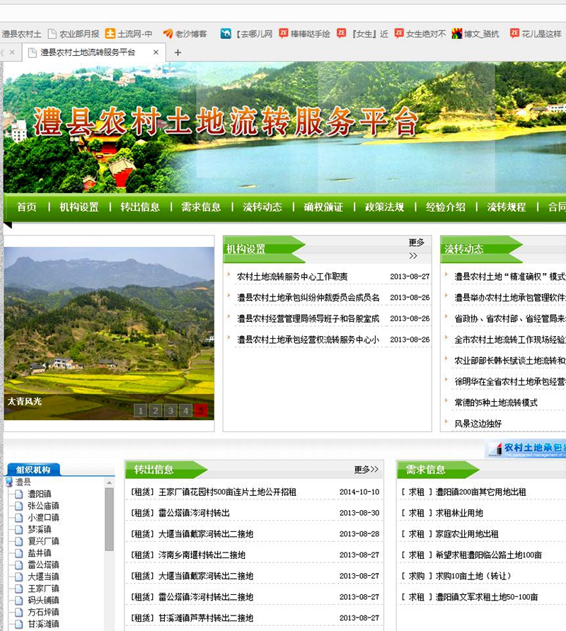This screenshot has width=566, height=631.
Task: Open 农村土地流转服务中心工作职责 article
Action: pyautogui.click(x=292, y=277)
